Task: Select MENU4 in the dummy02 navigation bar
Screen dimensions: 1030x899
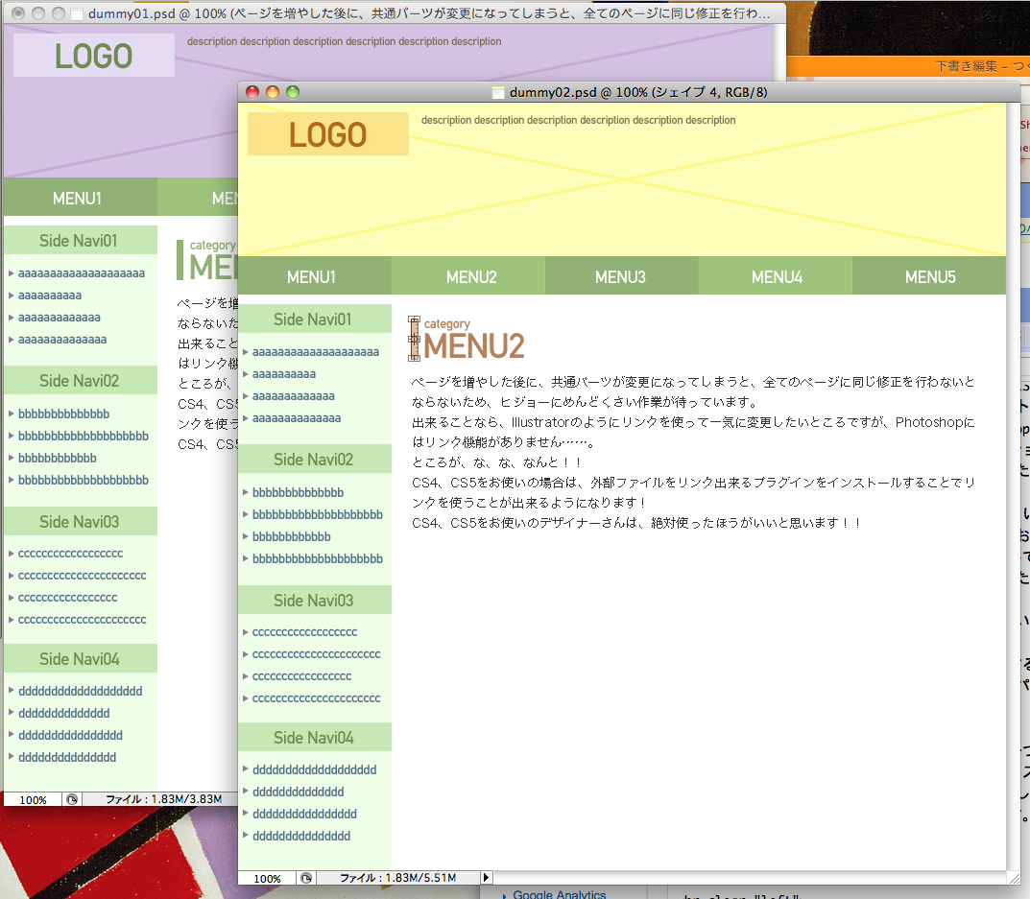Action: [776, 275]
